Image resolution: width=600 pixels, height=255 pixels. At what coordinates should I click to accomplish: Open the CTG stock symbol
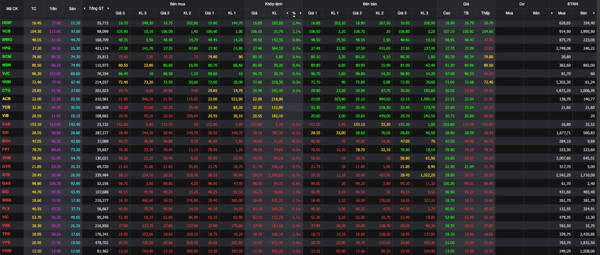[x=6, y=90]
